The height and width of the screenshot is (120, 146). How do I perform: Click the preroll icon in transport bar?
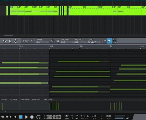(77, 116)
